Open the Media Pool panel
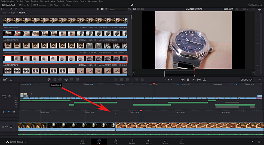The height and width of the screenshot is (145, 264). [8, 5]
